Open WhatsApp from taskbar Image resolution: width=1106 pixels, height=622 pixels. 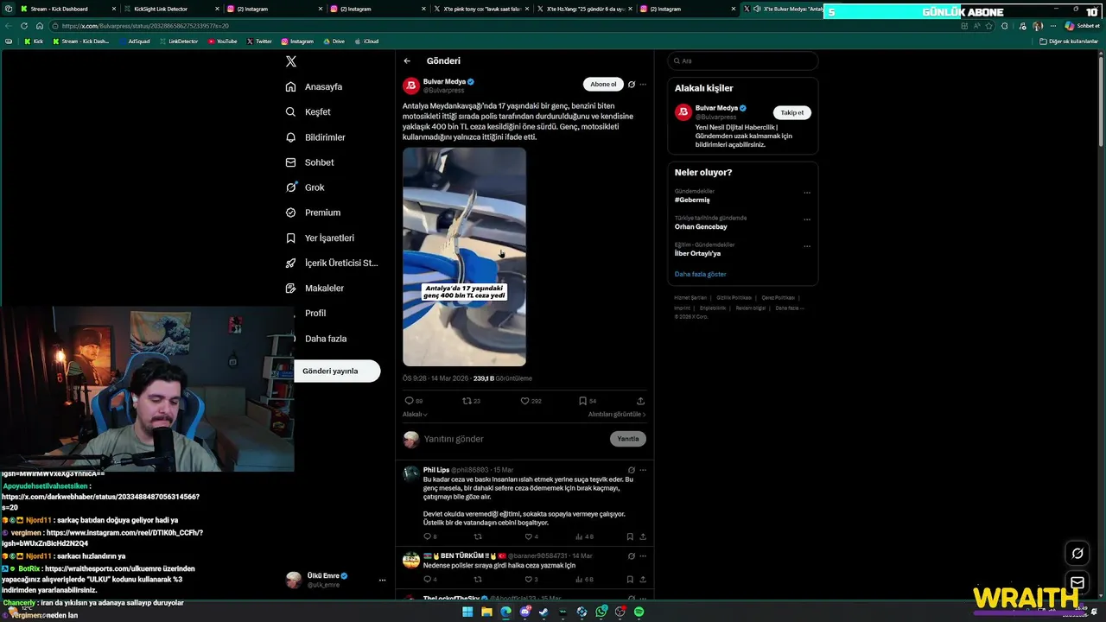tap(601, 612)
